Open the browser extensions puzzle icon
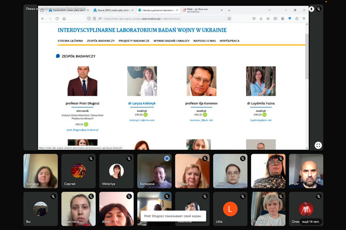The height and width of the screenshot is (230, 346). (x=297, y=19)
